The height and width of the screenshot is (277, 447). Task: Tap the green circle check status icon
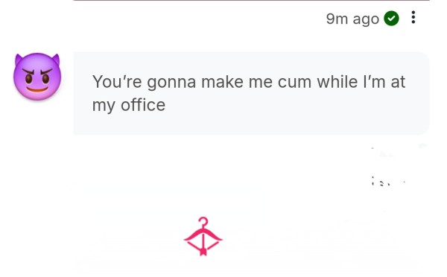pyautogui.click(x=391, y=19)
